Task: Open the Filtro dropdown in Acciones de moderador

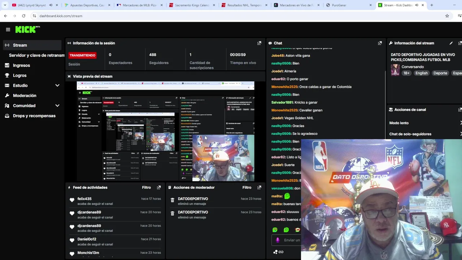Action: [x=247, y=187]
